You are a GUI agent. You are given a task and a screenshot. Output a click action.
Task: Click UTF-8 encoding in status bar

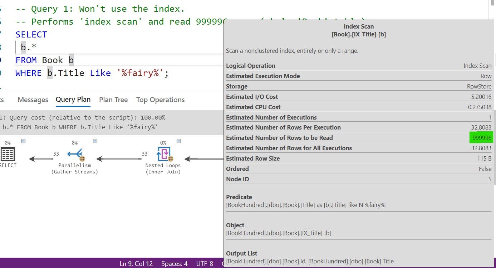(205, 264)
